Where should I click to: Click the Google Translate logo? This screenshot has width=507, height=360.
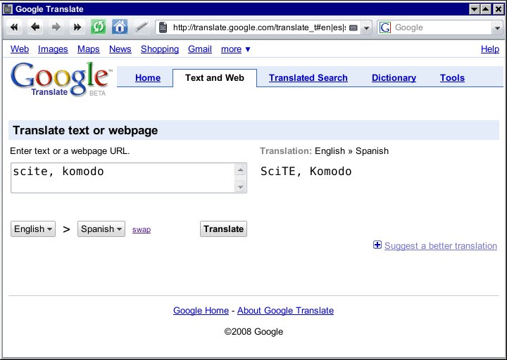[61, 79]
